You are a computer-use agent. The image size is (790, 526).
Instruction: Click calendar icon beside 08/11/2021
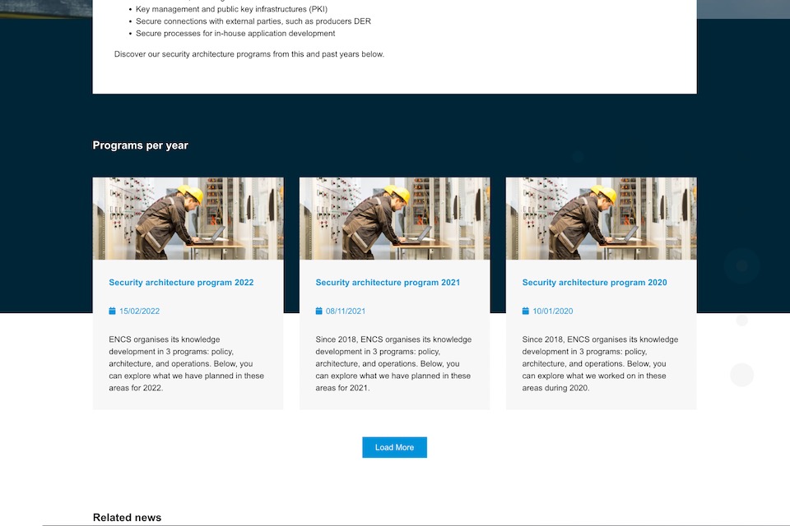(x=319, y=311)
